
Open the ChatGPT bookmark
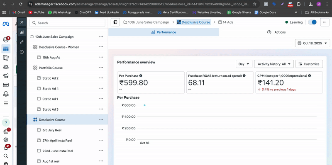pos(83,12)
